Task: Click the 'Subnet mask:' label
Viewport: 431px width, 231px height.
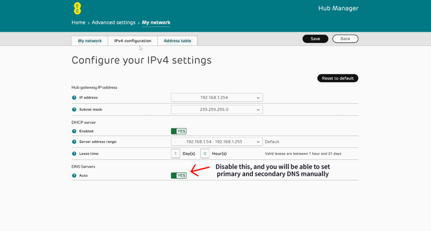Action: coord(91,109)
